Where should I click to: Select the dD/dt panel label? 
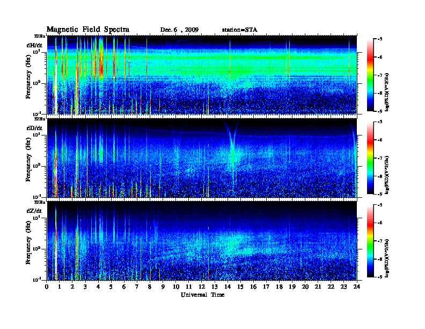pos(34,128)
